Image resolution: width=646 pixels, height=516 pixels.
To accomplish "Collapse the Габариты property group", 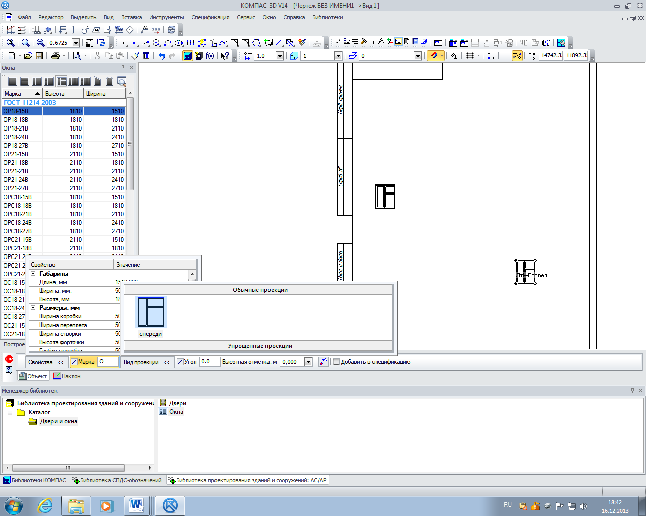I will (33, 274).
